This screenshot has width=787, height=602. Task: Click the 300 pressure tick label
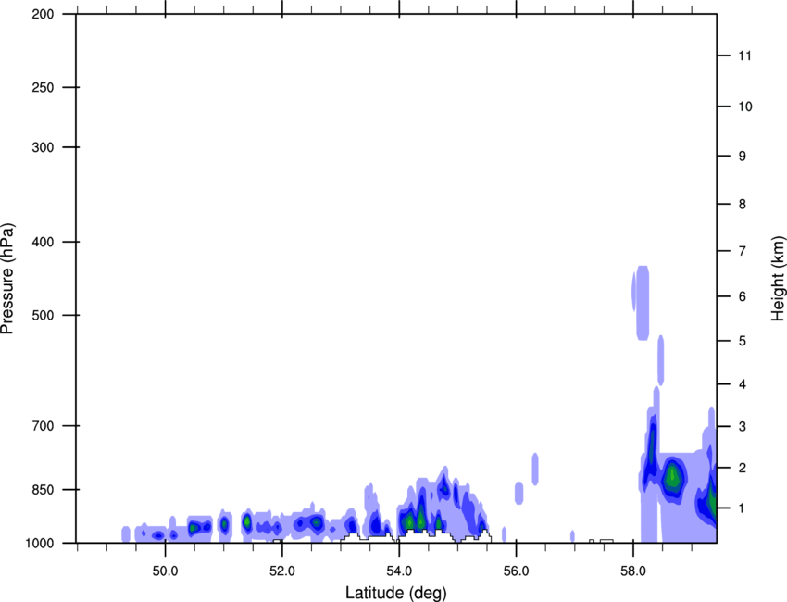tap(44, 147)
